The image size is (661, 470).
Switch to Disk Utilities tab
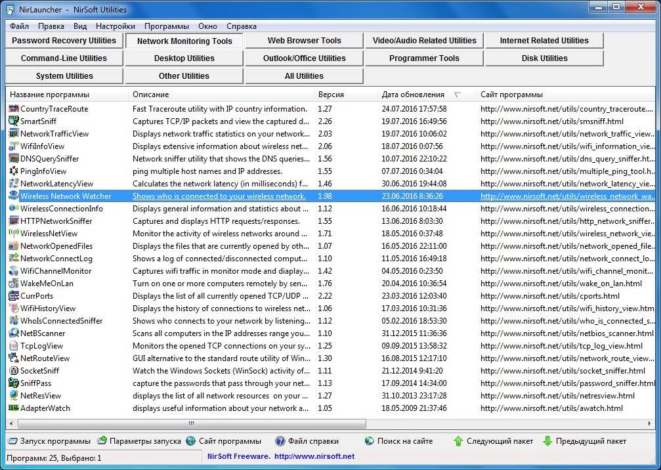pyautogui.click(x=544, y=58)
